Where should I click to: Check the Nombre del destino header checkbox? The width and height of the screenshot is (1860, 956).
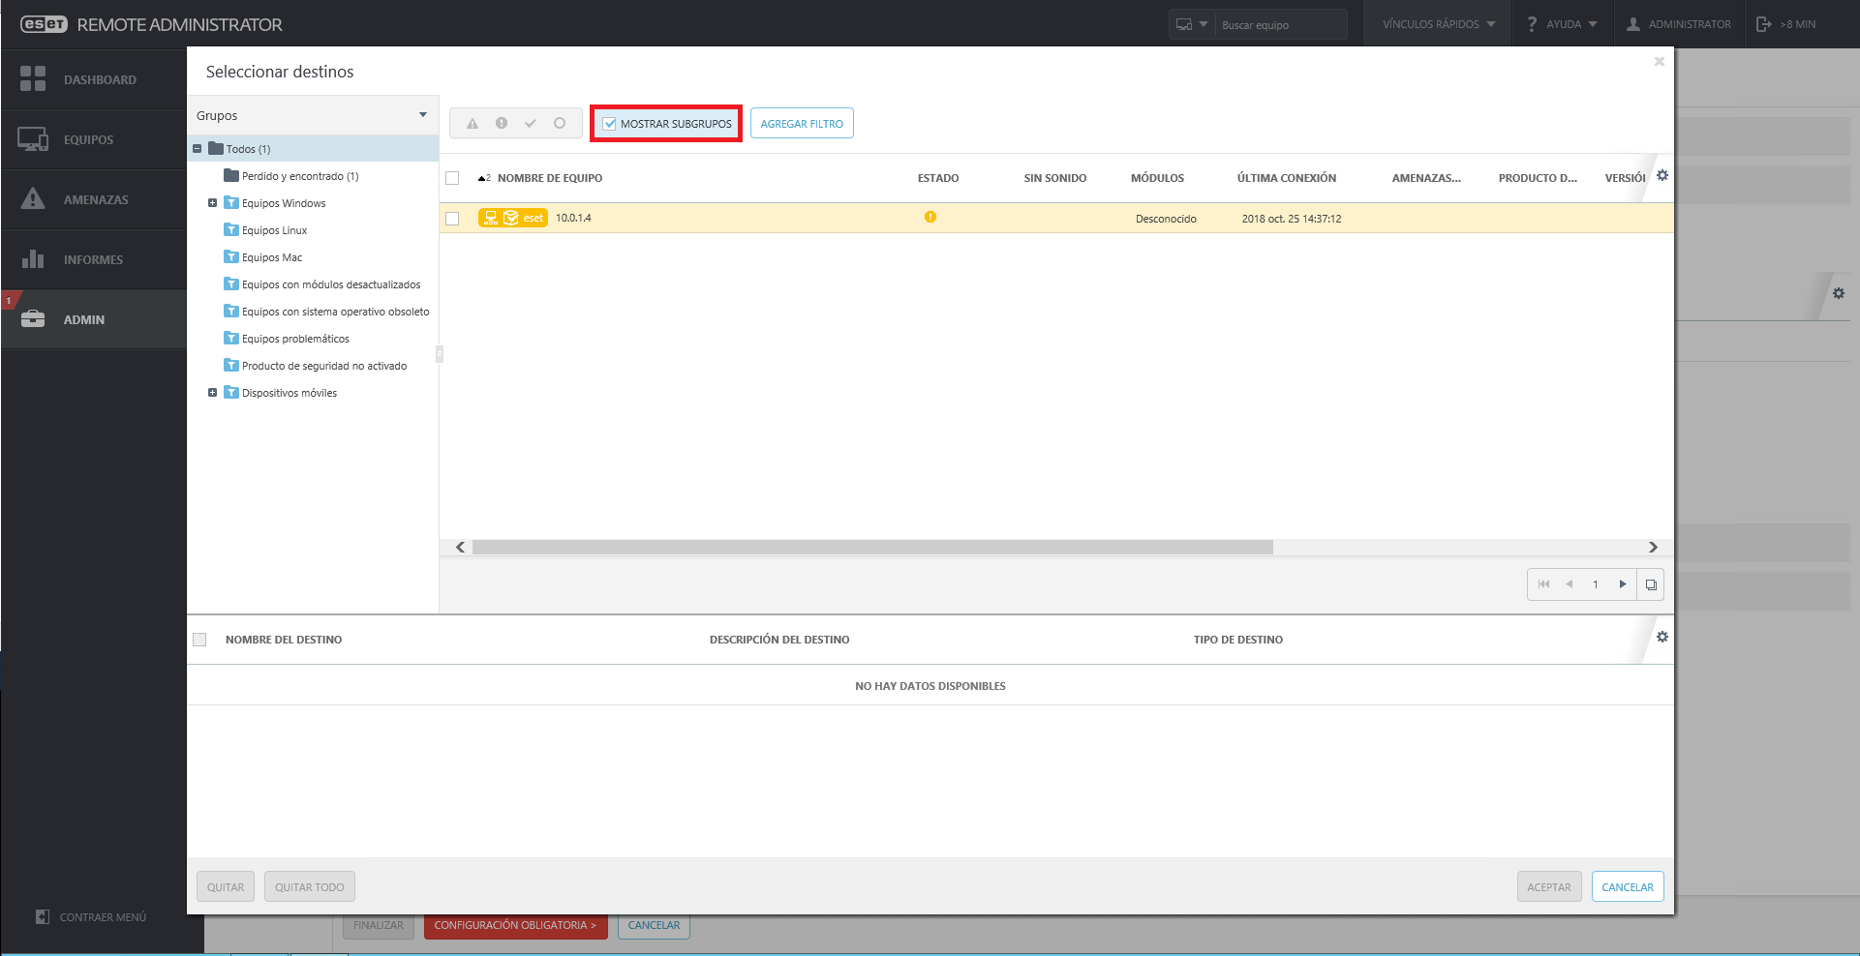[x=199, y=640]
